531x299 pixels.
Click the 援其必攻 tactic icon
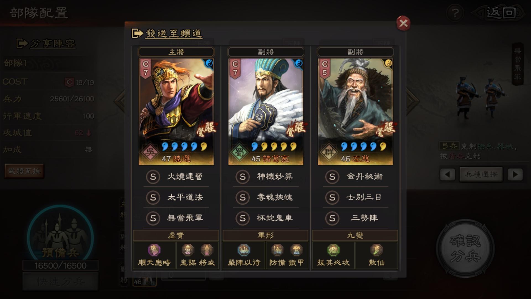[x=333, y=250]
